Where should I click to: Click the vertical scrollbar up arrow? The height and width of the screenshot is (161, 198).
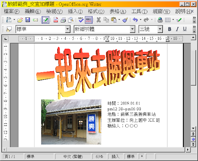[193, 38]
